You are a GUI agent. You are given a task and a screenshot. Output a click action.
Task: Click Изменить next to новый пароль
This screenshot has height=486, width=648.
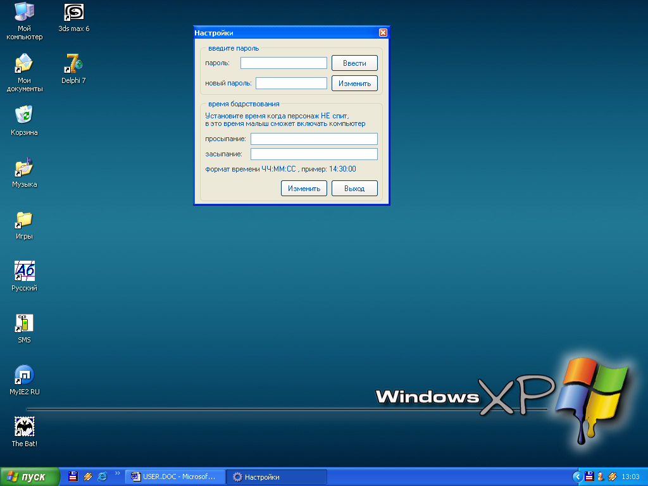tap(354, 84)
